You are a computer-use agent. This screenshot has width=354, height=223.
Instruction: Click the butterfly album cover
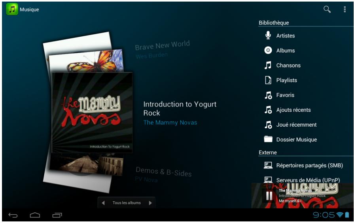[x=87, y=61]
